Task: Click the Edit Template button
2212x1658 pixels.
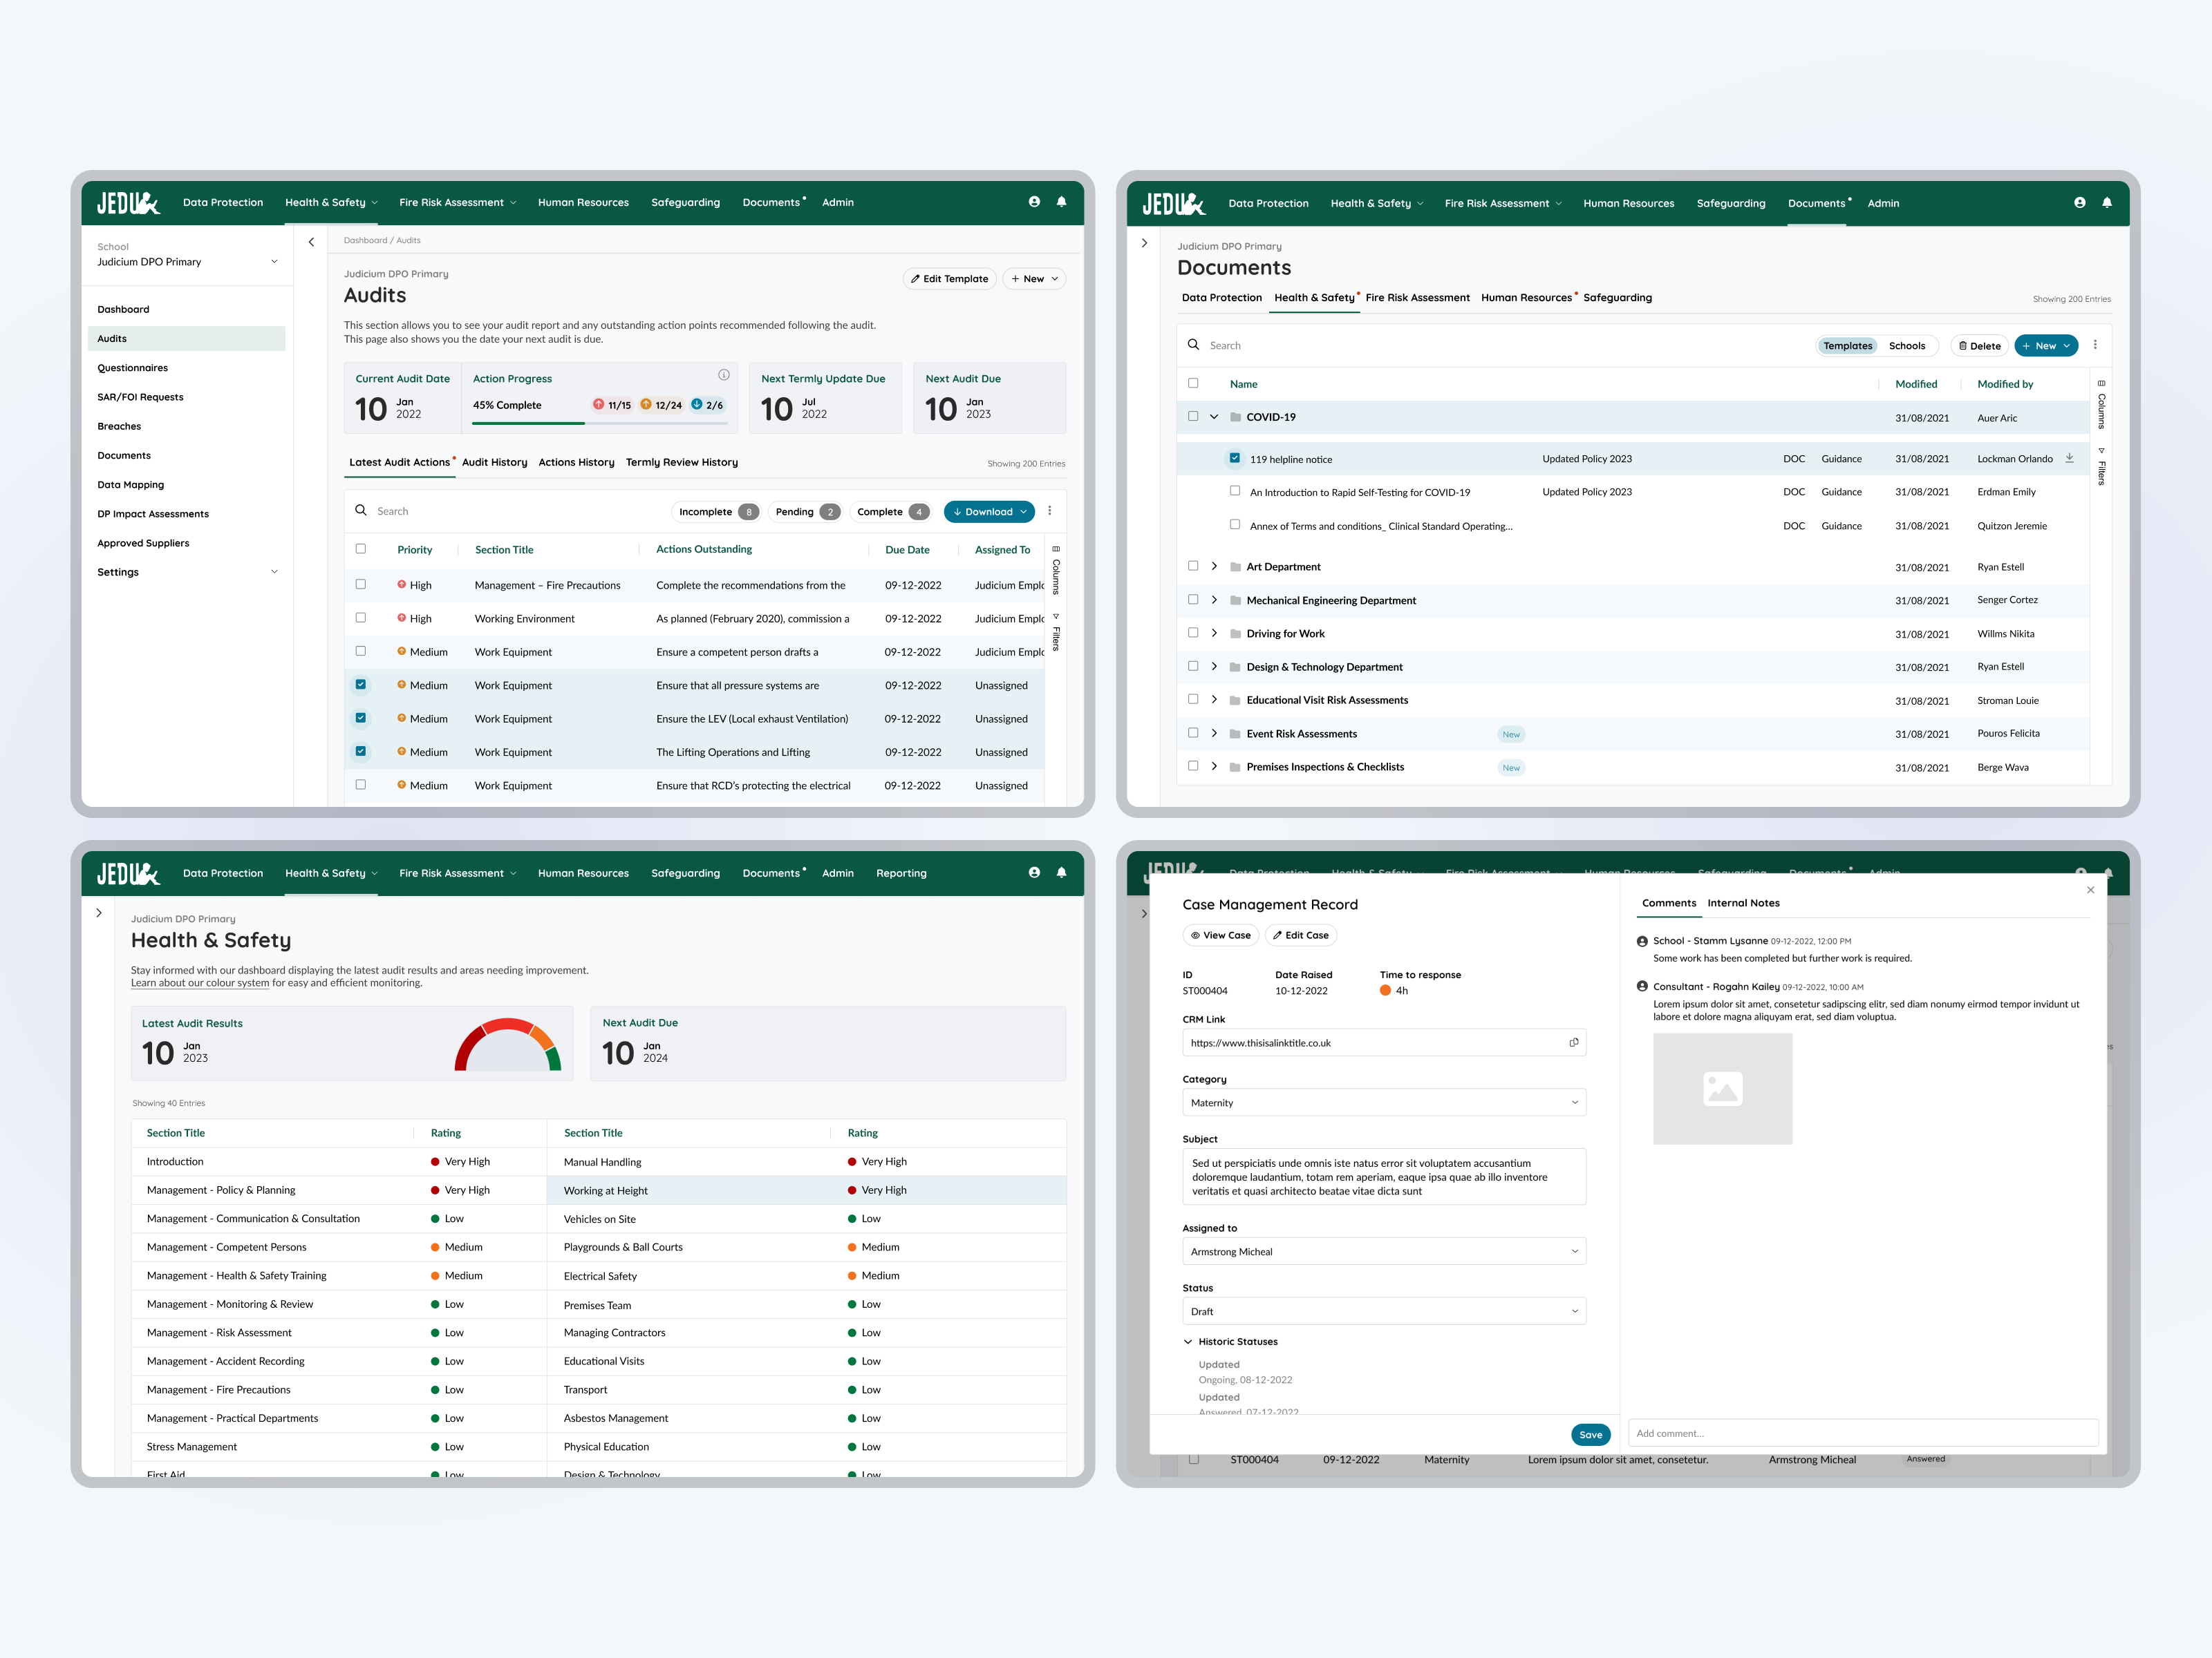Action: 949,279
